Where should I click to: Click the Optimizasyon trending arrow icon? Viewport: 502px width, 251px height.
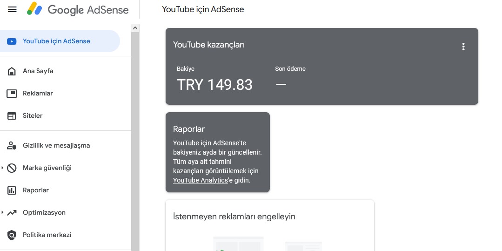click(12, 212)
